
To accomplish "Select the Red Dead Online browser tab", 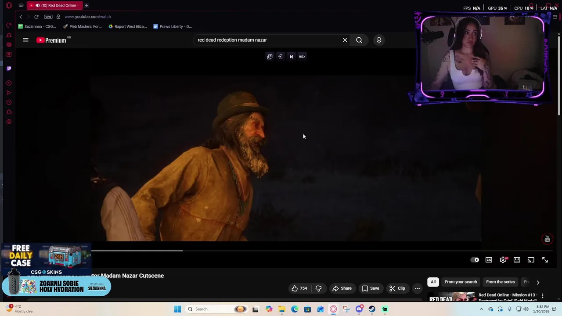I will click(x=54, y=5).
